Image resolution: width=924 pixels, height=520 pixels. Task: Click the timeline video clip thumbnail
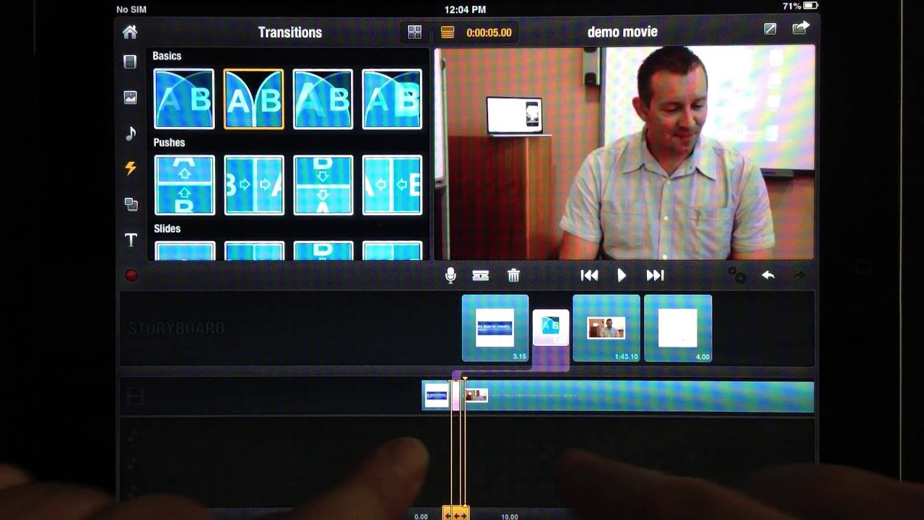[x=476, y=395]
